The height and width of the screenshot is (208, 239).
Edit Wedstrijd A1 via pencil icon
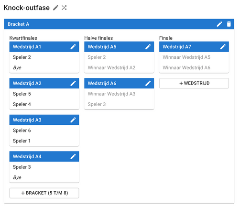pyautogui.click(x=73, y=47)
